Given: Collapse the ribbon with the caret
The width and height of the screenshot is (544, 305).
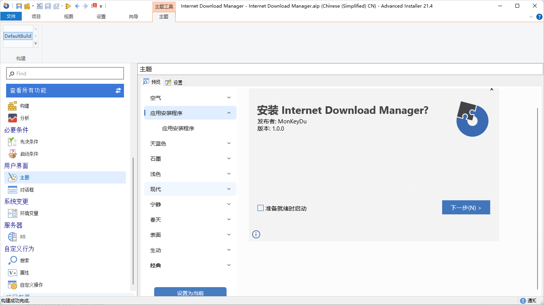Looking at the screenshot, I should point(531,17).
